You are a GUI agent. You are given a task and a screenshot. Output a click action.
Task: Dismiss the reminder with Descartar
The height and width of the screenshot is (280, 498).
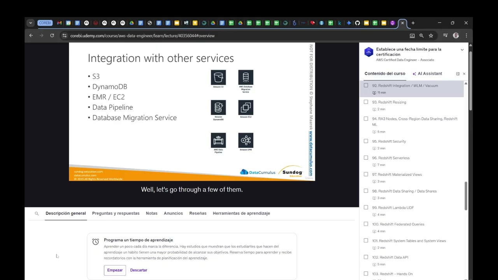point(139,270)
